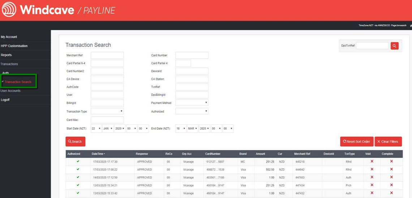This screenshot has height=198, width=412.
Task: Click the green authorized checkmark for 13/03/2020 15:33:42
Action: [x=78, y=193]
